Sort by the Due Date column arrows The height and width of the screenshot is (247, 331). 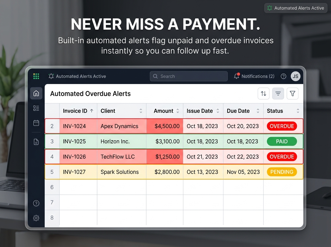(258, 111)
